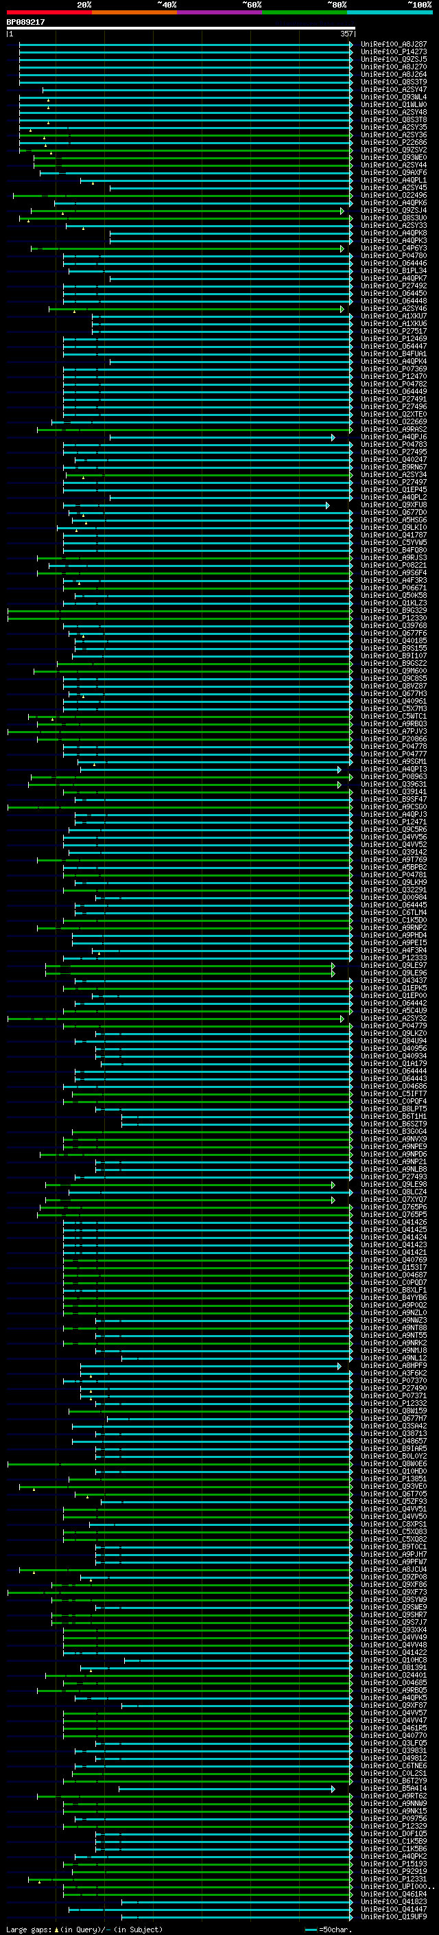Click the orange ~40% identity legend segment

[x=134, y=12]
